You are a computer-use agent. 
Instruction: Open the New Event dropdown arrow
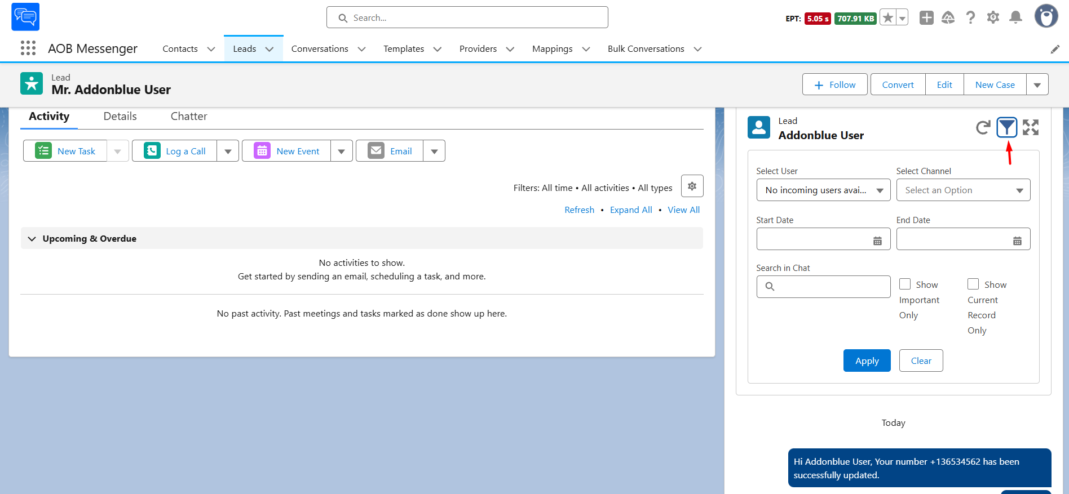point(342,151)
